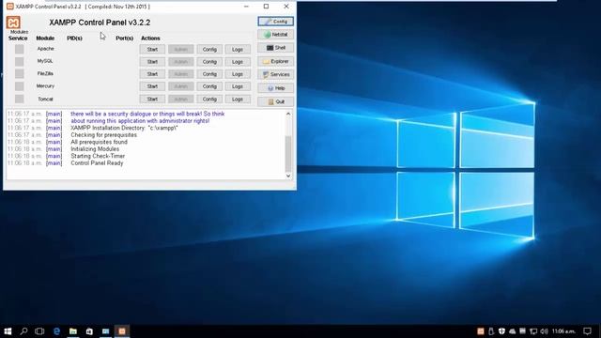The image size is (601, 338).
Task: View MySQL Logs
Action: [238, 62]
